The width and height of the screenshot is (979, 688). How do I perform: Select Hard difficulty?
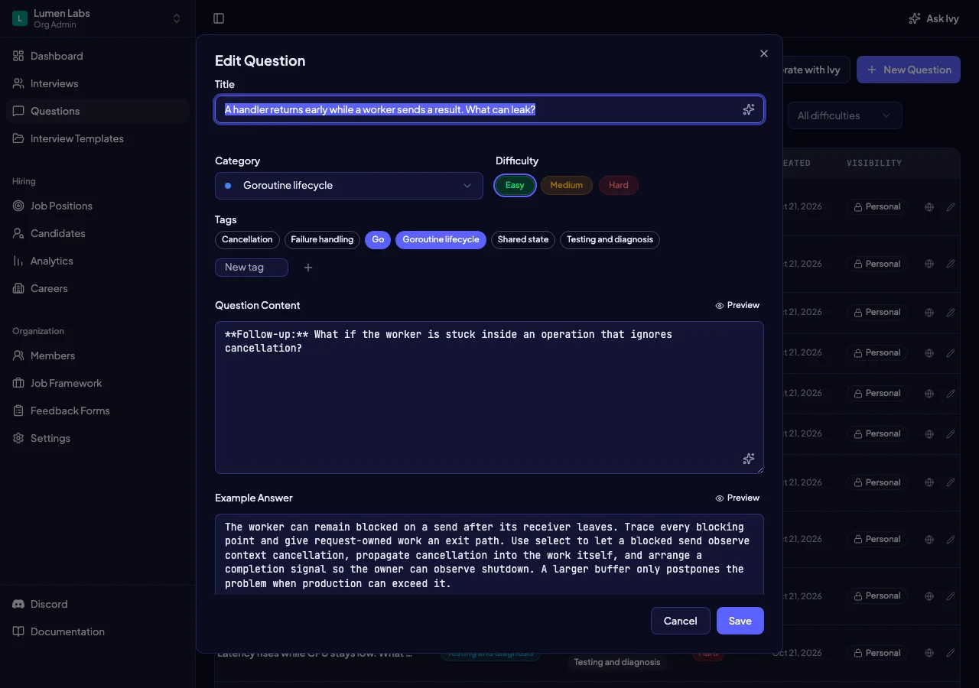619,185
